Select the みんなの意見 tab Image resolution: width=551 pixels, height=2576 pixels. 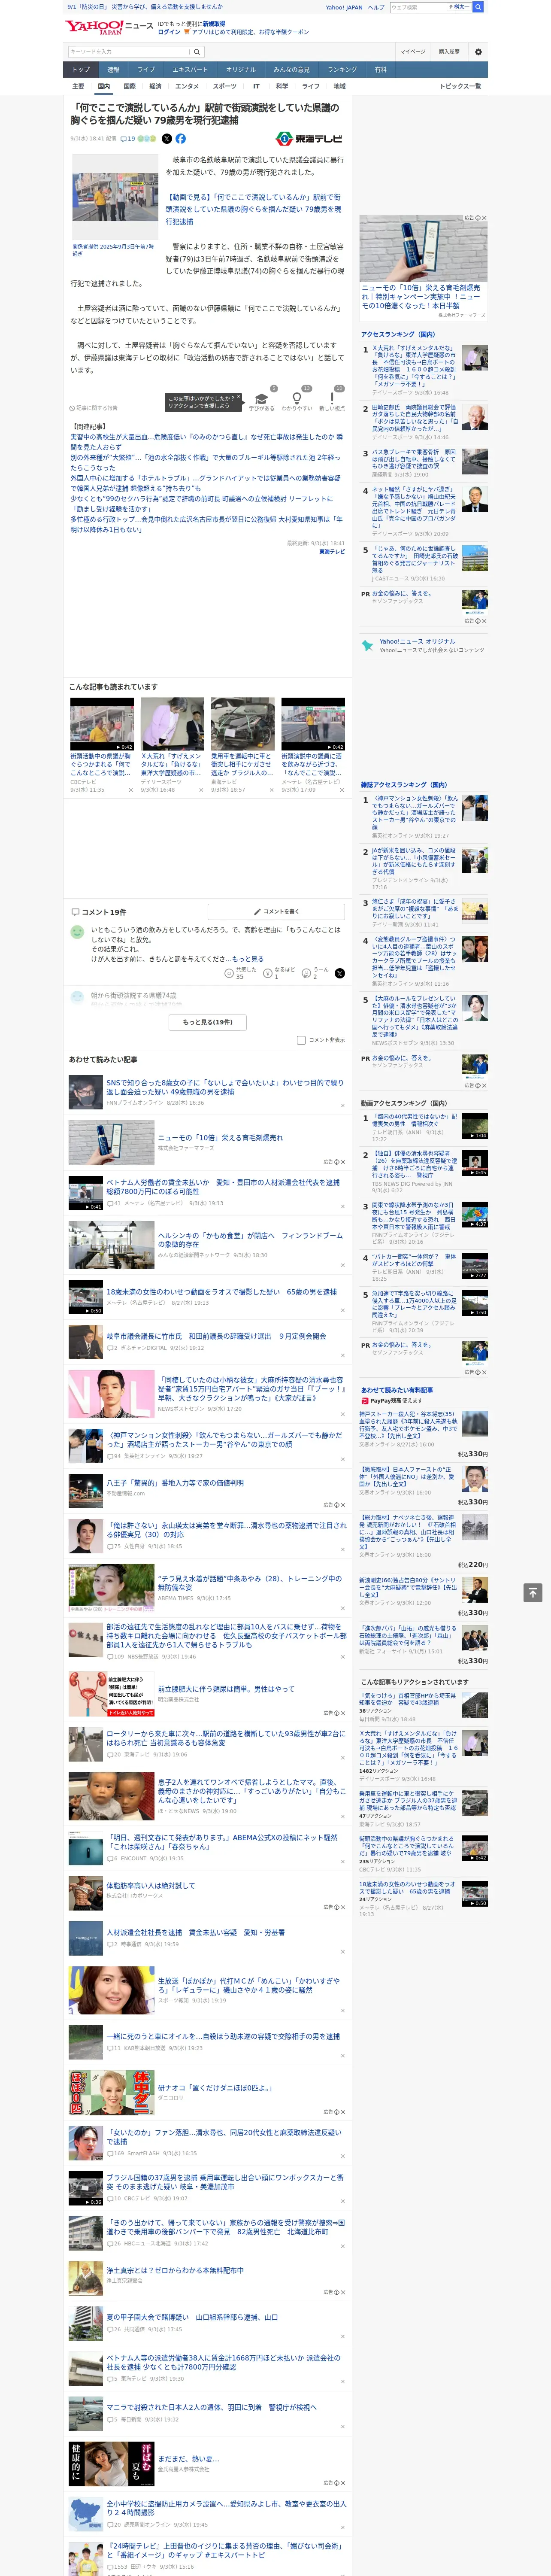(292, 70)
